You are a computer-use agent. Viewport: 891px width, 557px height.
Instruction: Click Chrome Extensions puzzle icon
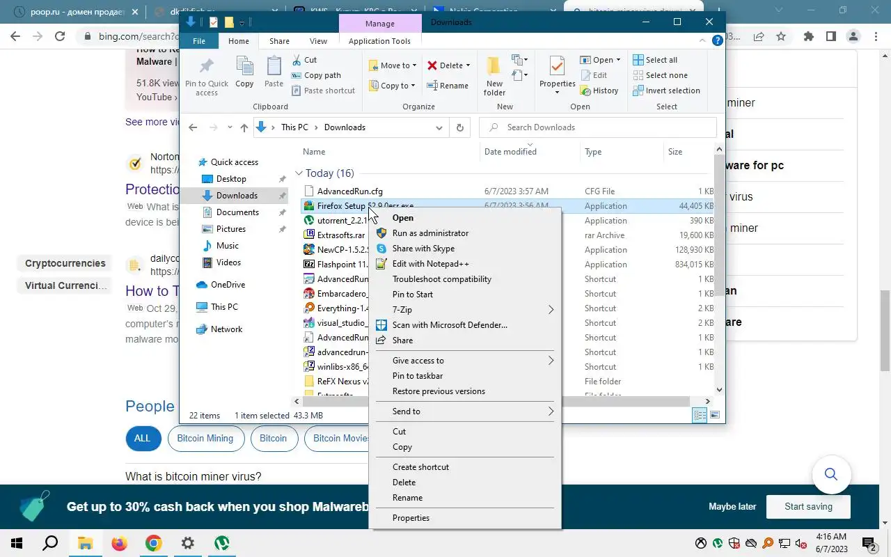808,36
